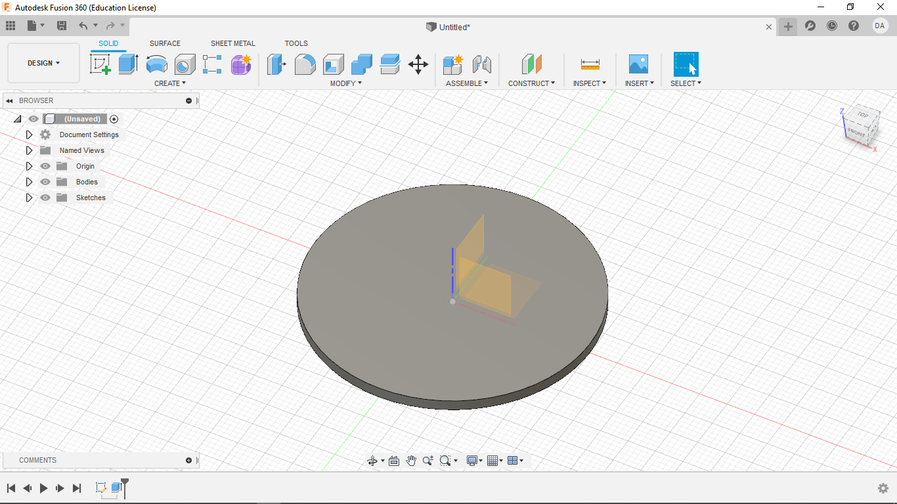Open the CREATE dropdown menu
Image resolution: width=897 pixels, height=504 pixels.
click(170, 83)
